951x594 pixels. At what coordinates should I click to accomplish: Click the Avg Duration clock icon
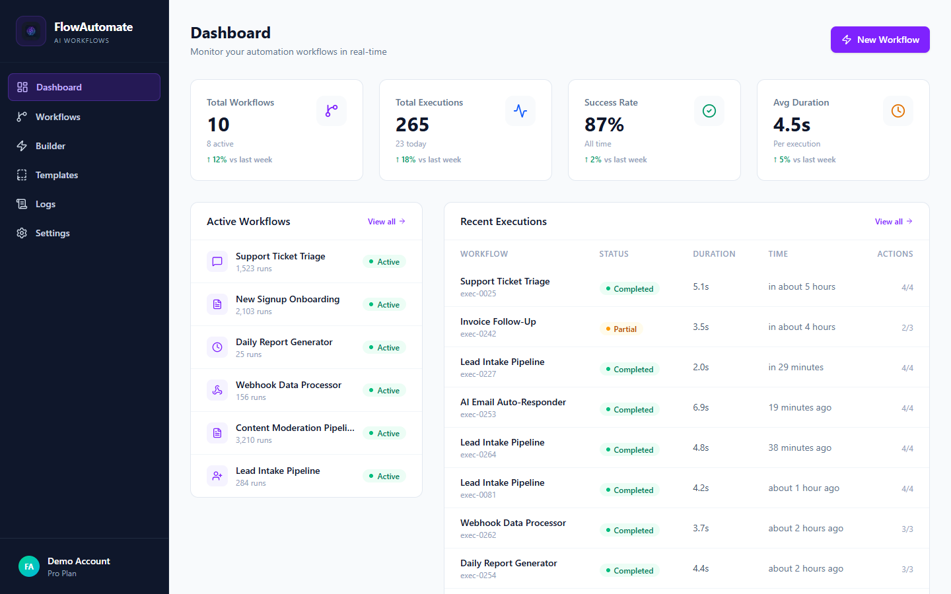pos(898,111)
